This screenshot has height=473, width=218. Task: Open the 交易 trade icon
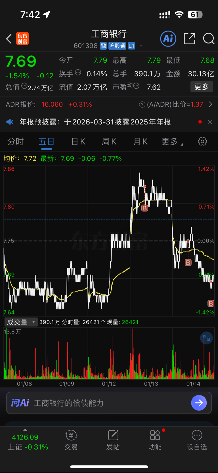pyautogui.click(x=71, y=440)
